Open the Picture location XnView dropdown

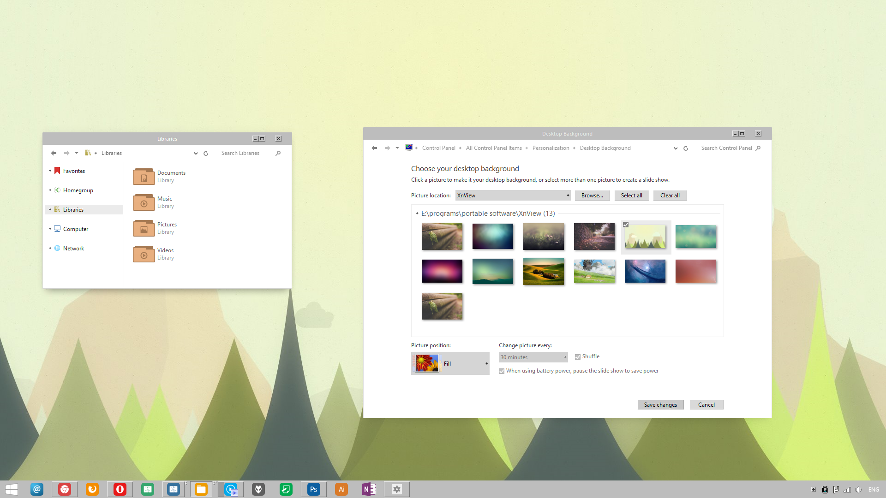coord(513,196)
